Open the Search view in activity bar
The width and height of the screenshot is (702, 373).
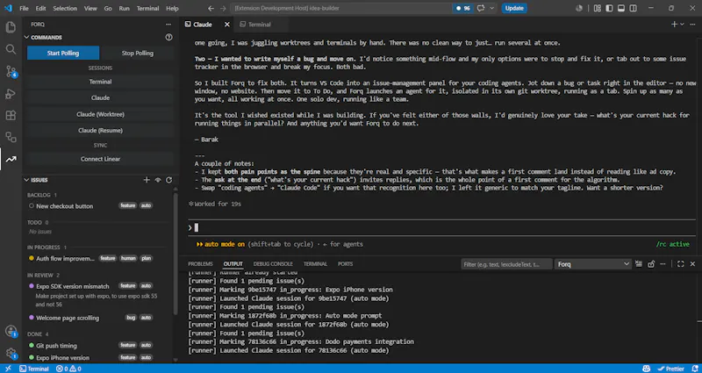tap(11, 49)
